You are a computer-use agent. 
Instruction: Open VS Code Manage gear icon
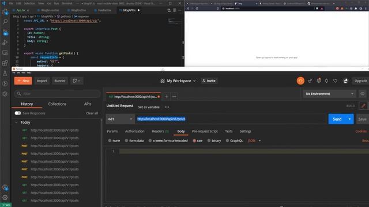point(5,197)
